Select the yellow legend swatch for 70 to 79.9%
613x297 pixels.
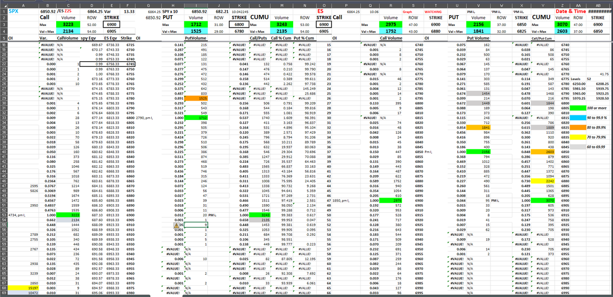pyautogui.click(x=579, y=137)
